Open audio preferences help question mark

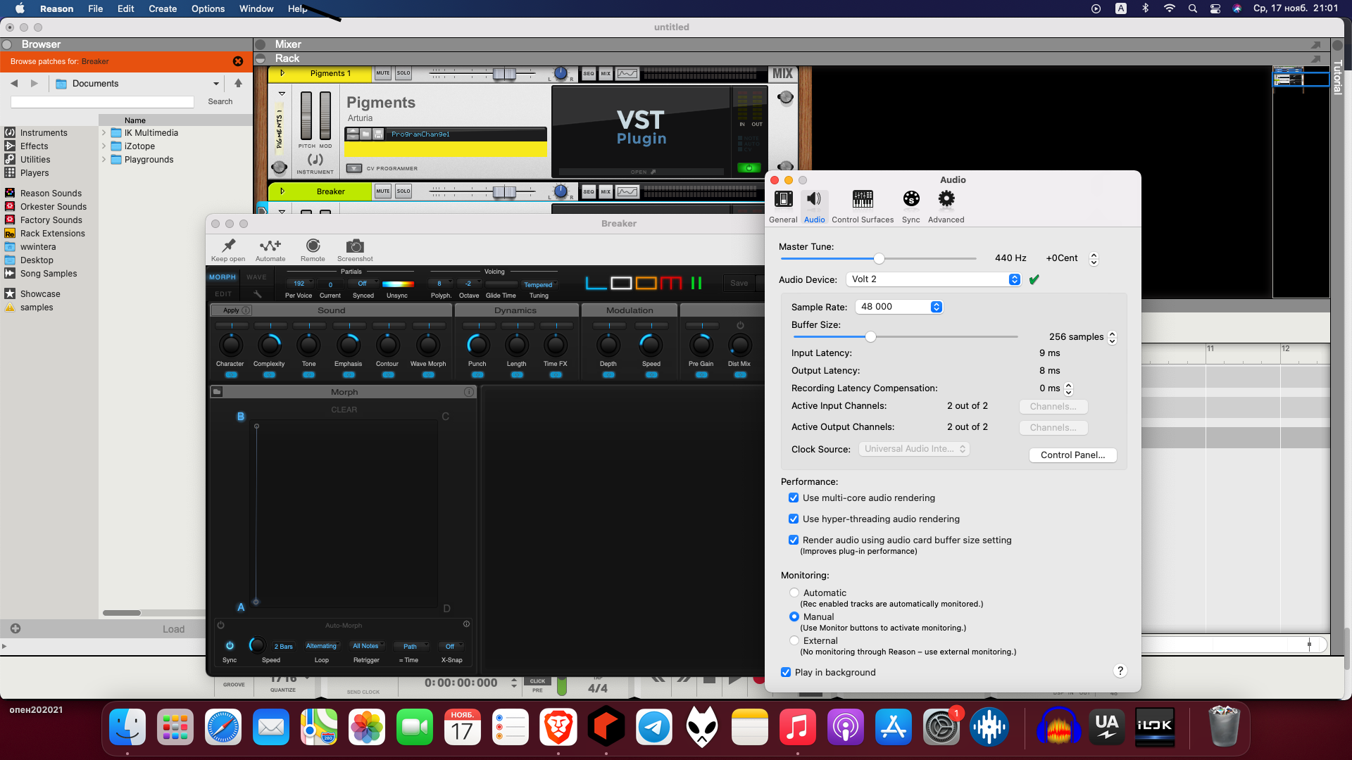pos(1120,671)
